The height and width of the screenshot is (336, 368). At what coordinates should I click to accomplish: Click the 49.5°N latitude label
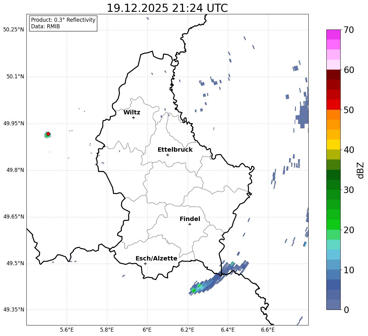(16, 263)
